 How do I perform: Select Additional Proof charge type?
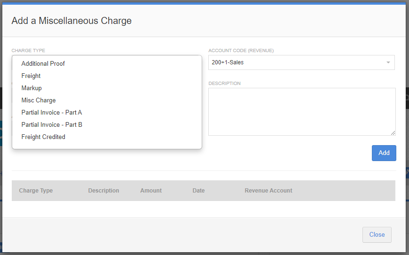pyautogui.click(x=107, y=63)
